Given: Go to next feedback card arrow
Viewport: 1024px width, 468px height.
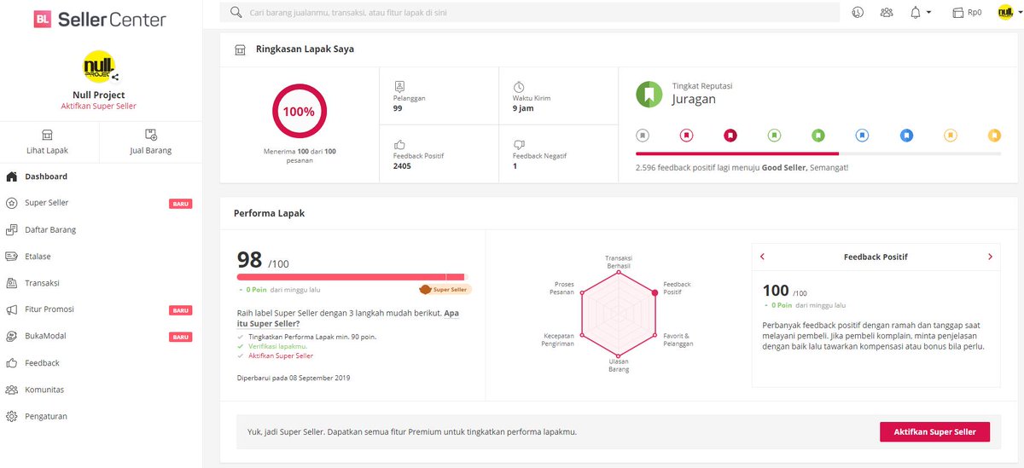Looking at the screenshot, I should point(990,257).
